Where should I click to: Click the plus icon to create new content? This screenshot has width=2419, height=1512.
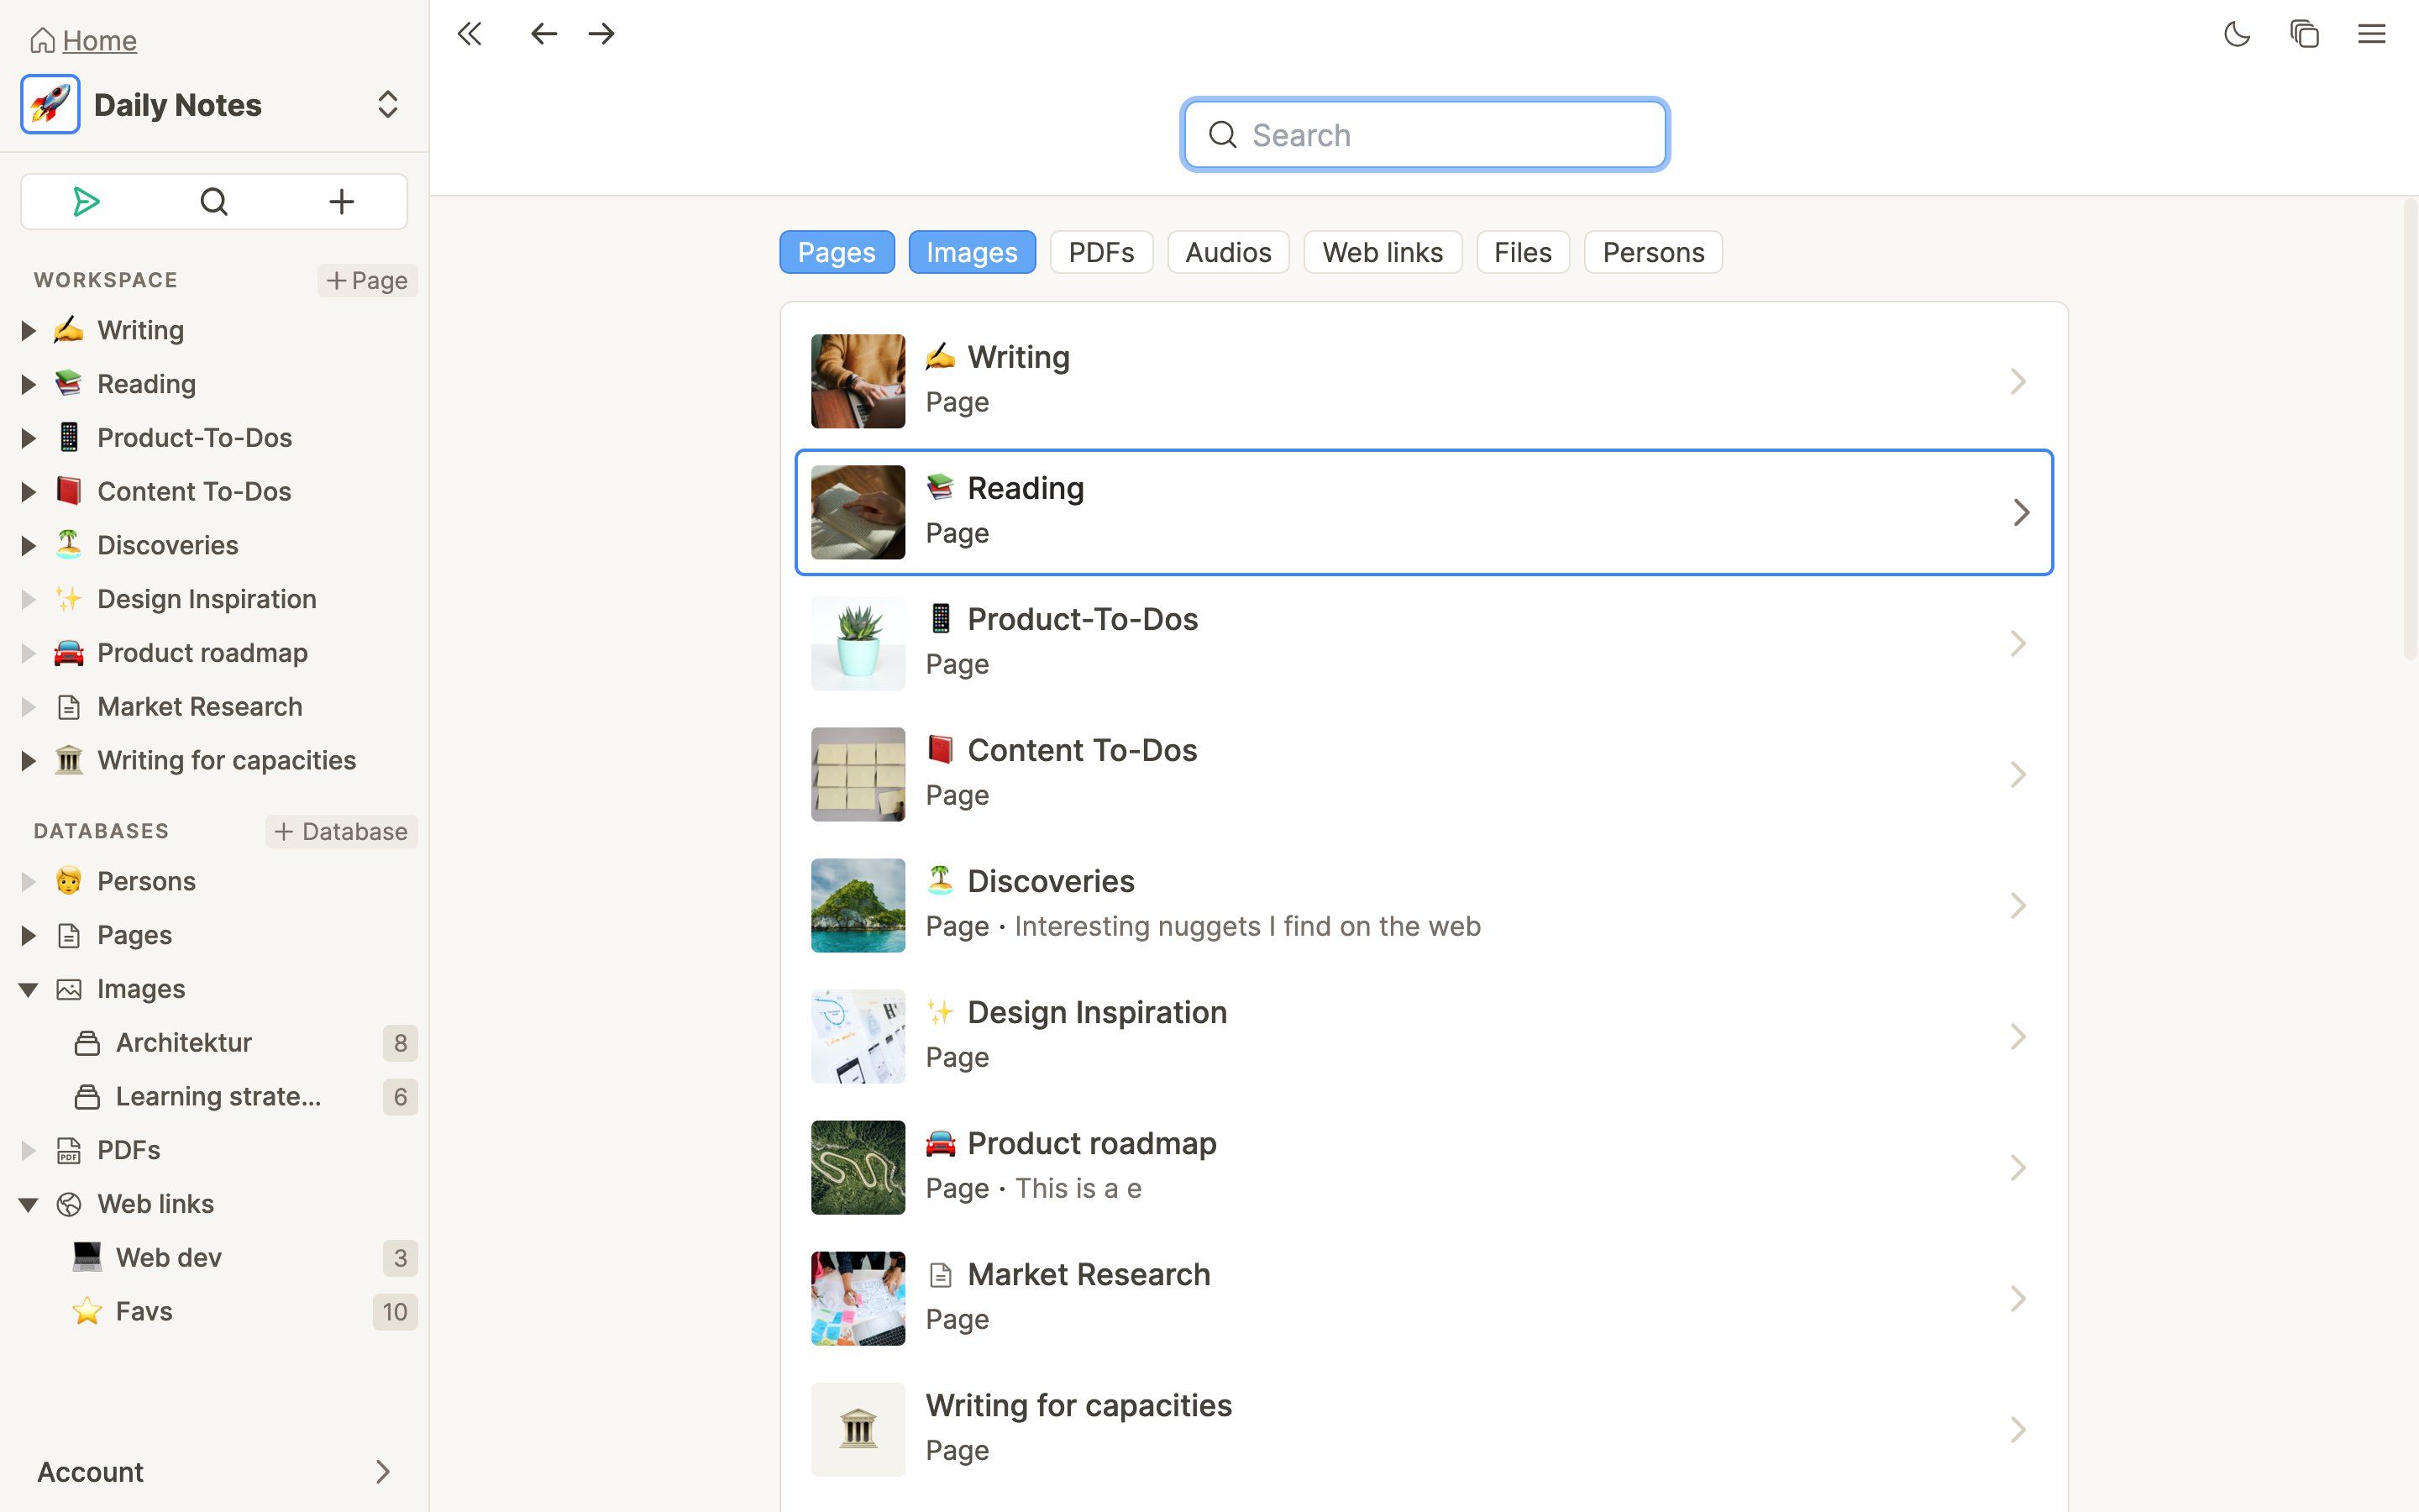341,201
